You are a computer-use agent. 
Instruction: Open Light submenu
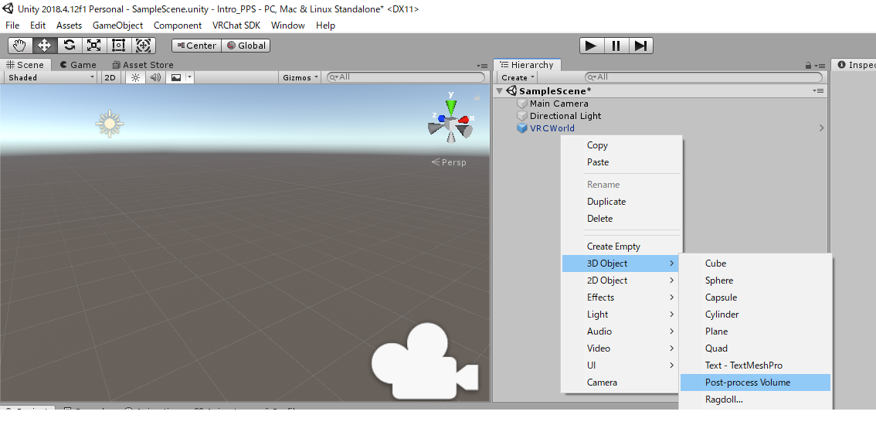pos(620,314)
